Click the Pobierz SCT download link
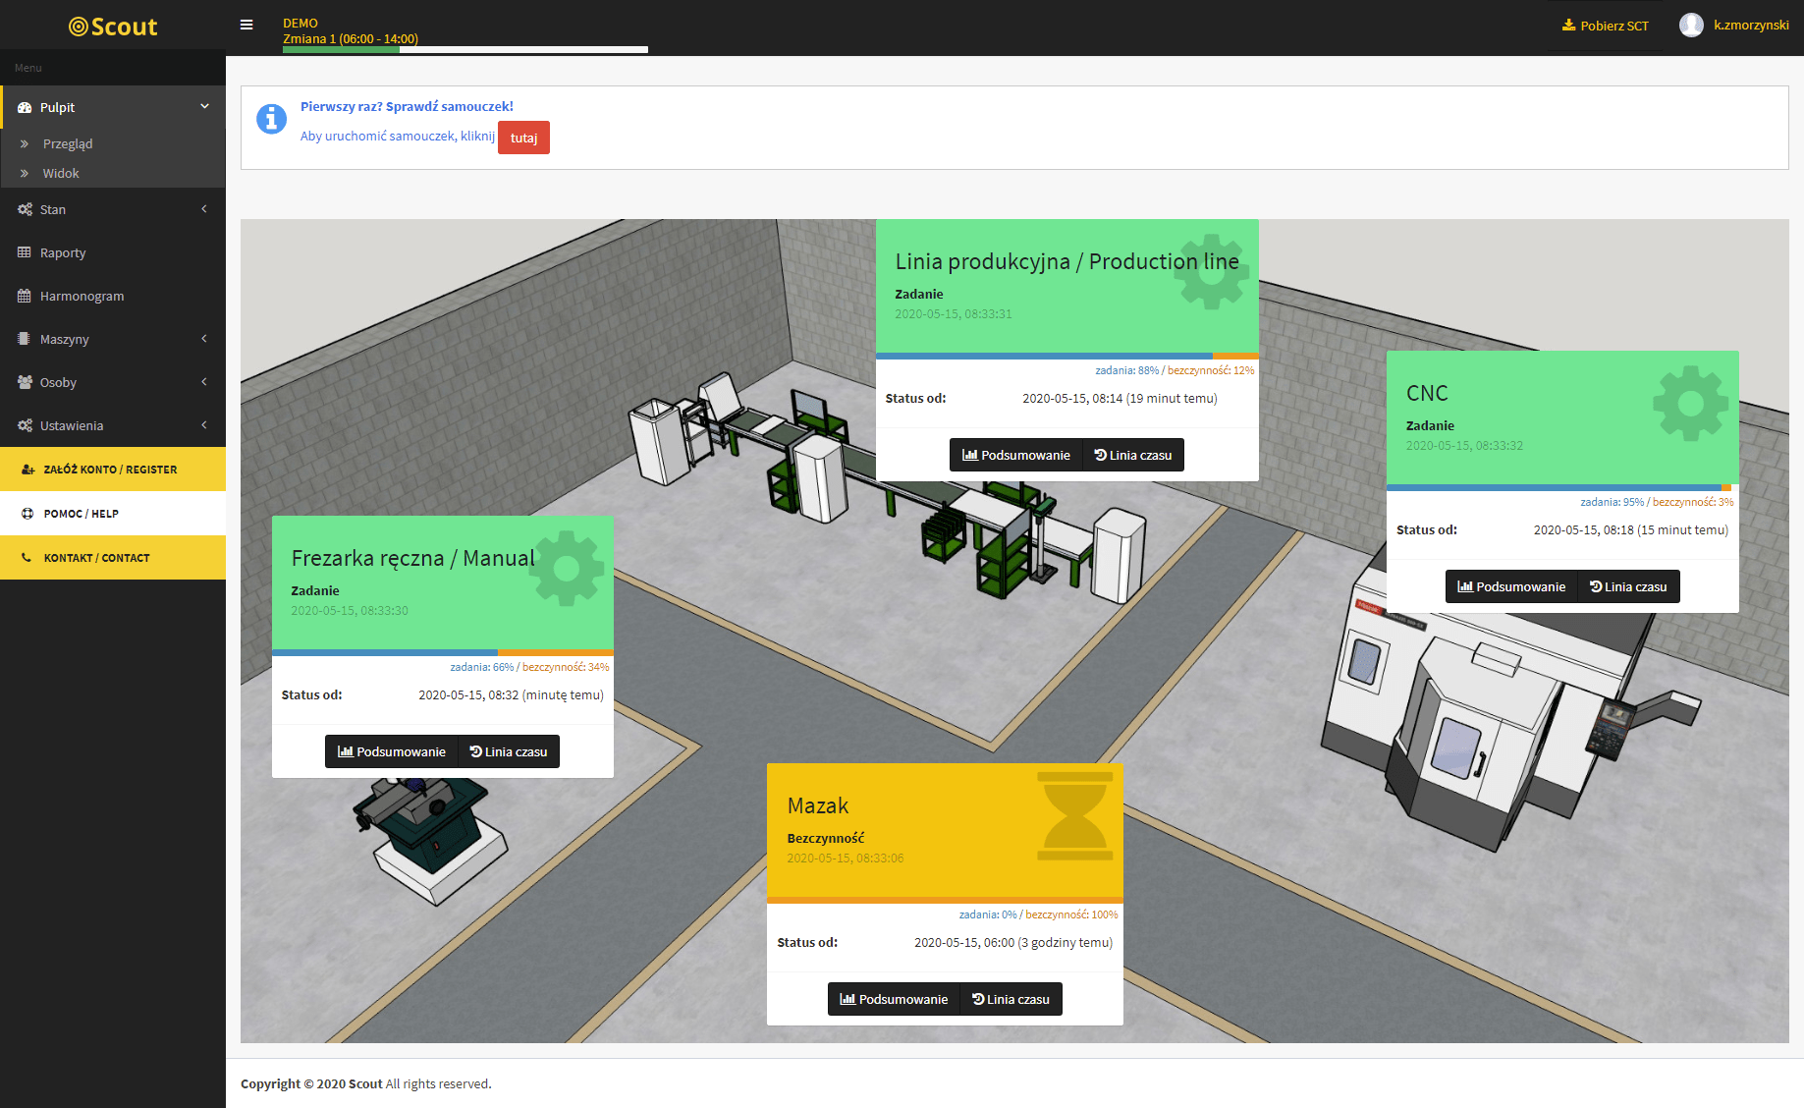 point(1606,26)
